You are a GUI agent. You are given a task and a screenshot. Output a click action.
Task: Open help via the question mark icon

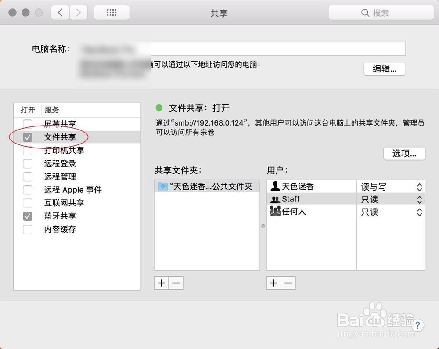(x=417, y=326)
